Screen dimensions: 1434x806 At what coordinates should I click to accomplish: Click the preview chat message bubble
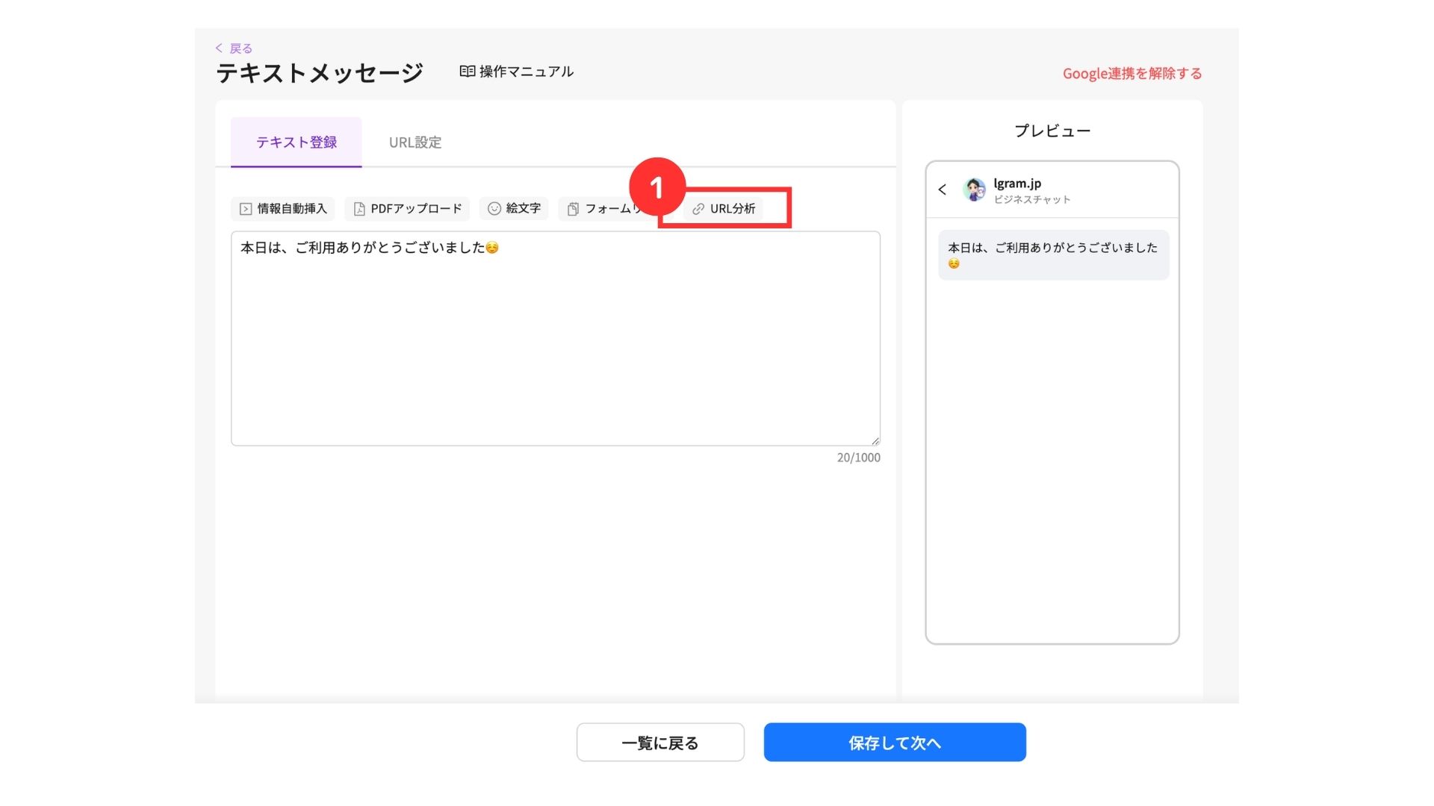point(1052,255)
